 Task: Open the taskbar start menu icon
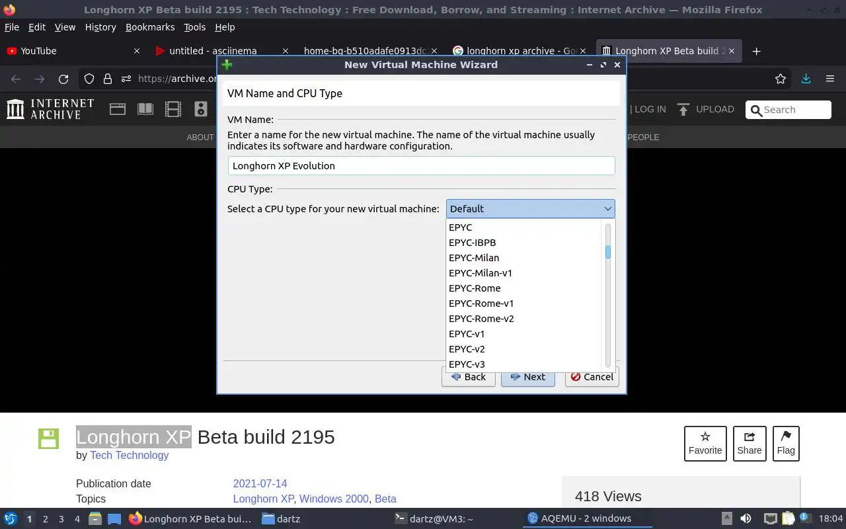(11, 519)
